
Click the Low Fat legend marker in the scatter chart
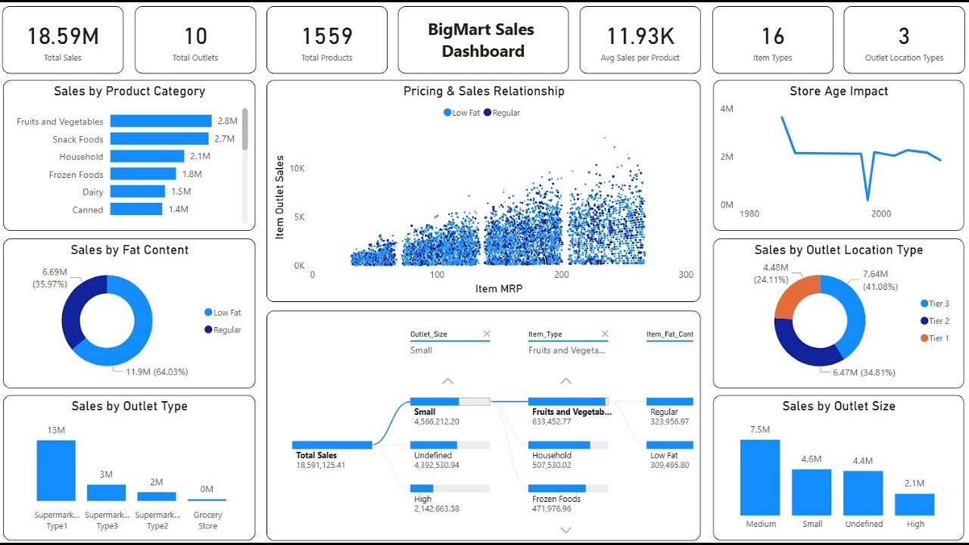click(x=447, y=113)
